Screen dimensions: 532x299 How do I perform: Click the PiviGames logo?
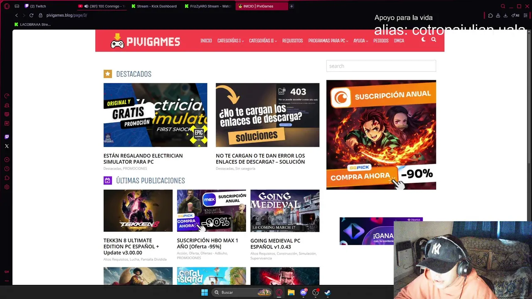tap(145, 41)
